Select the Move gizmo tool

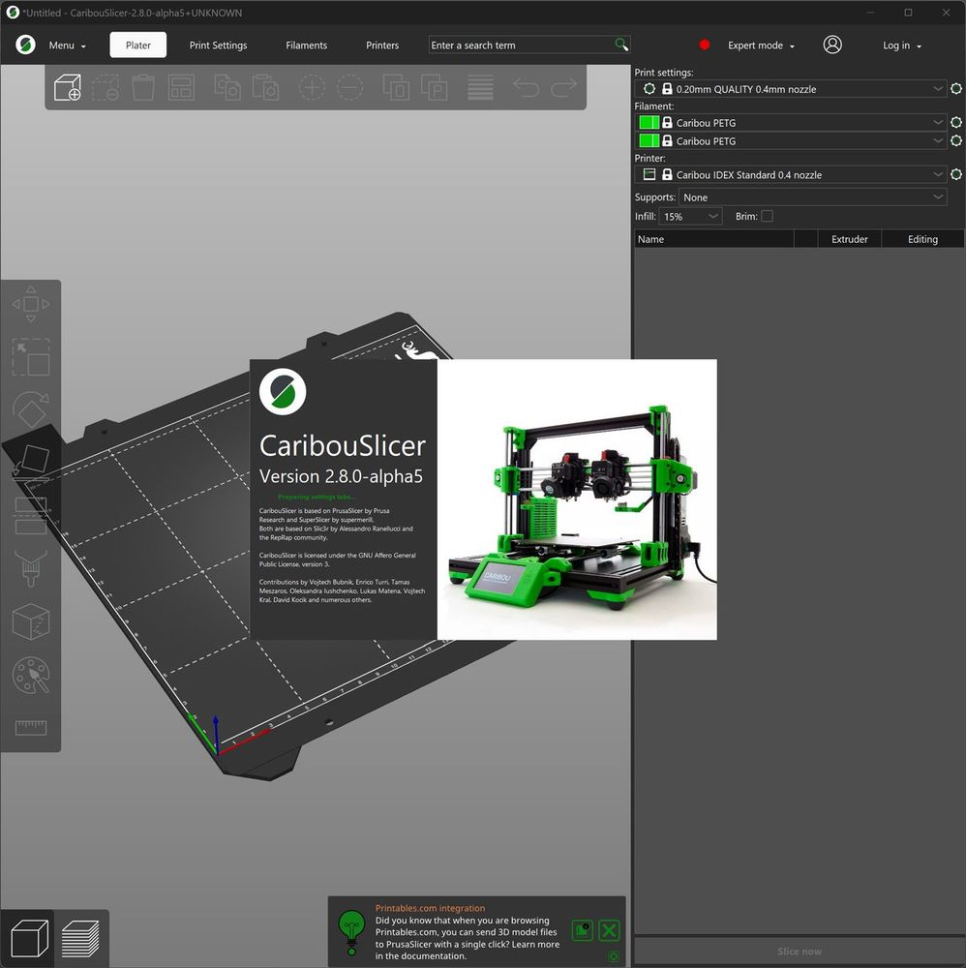(x=30, y=305)
